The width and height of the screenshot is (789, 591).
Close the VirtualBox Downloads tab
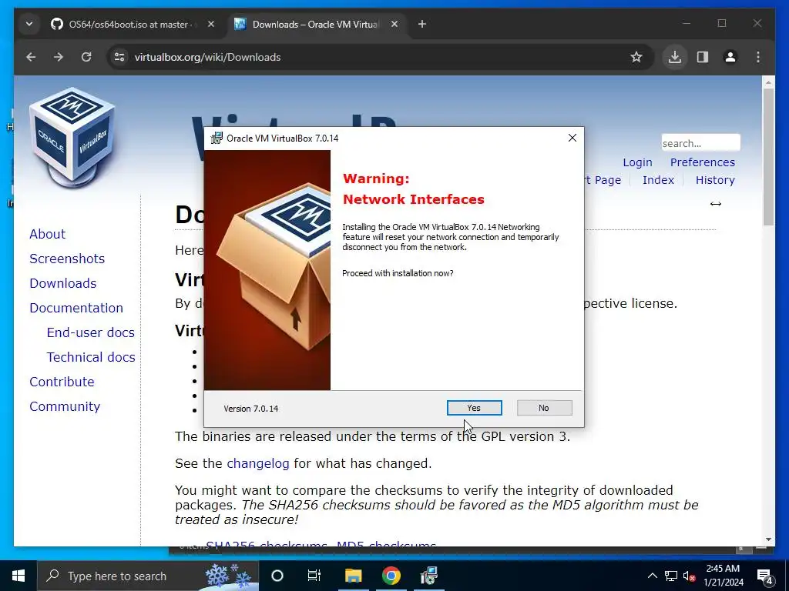pos(394,24)
